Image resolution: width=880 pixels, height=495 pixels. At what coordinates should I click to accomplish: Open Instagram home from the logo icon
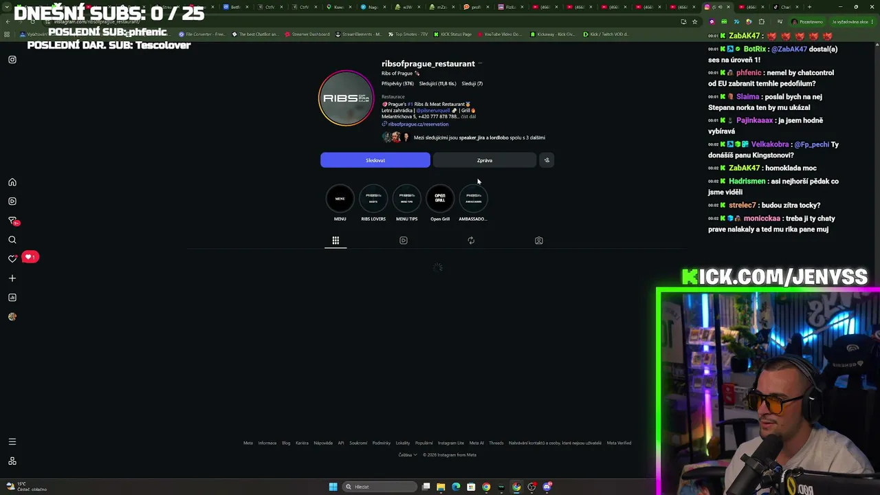pyautogui.click(x=12, y=60)
